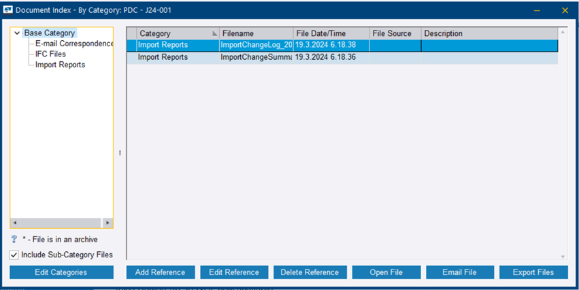579x290 pixels.
Task: Select Import Reports category in tree
Action: [60, 65]
